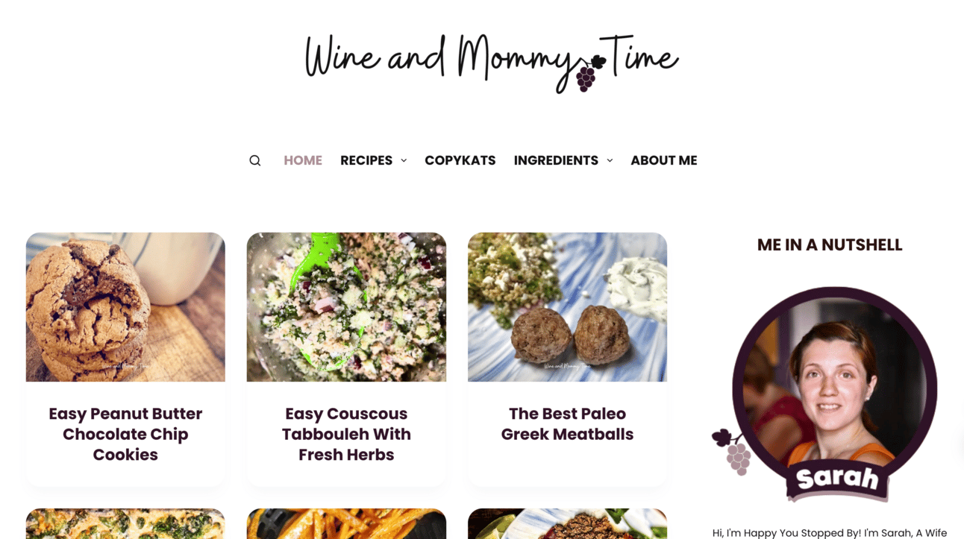This screenshot has width=964, height=539.
Task: Read Easy Couscous Tabbouleh With Fresh Herbs
Action: (346, 434)
